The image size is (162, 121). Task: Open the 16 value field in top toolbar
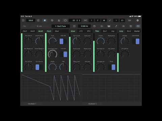[x=104, y=21]
